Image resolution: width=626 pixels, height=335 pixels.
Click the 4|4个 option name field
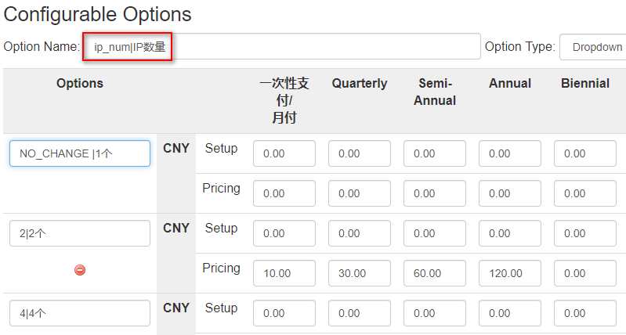80,313
